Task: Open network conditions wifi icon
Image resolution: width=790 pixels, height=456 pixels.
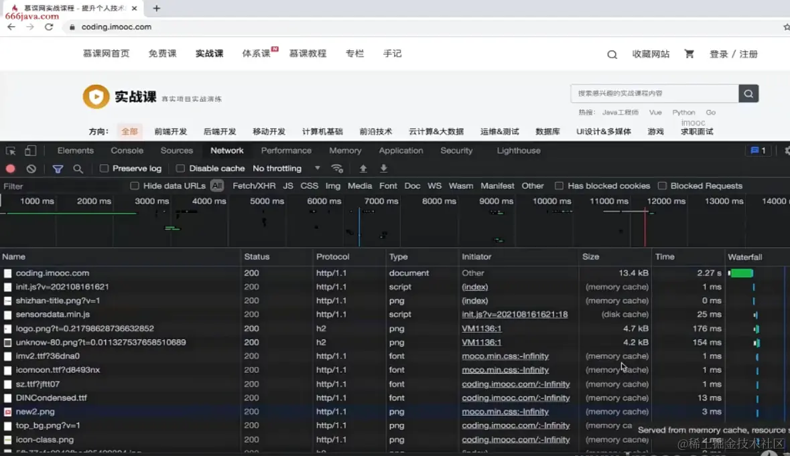Action: click(x=337, y=169)
